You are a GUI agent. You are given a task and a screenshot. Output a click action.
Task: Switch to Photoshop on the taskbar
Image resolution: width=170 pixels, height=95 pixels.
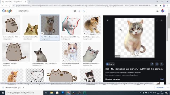tap(63, 93)
